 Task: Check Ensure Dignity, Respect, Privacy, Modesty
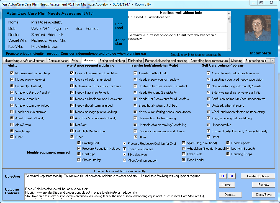click(208, 131)
